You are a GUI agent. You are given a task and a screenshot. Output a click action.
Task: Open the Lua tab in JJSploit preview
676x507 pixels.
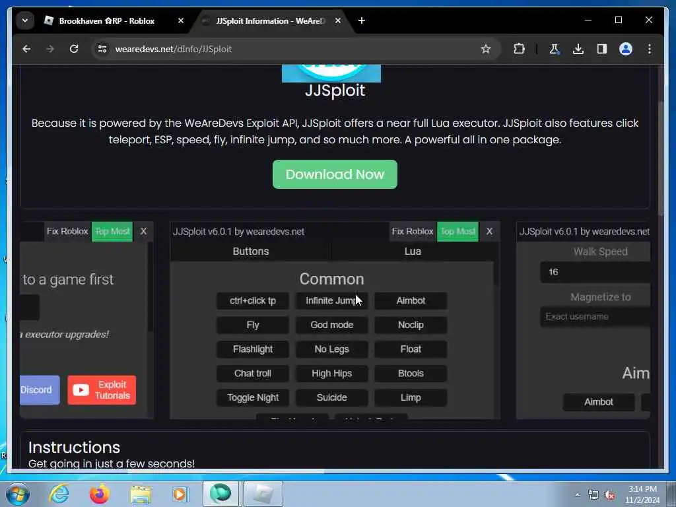tap(413, 252)
